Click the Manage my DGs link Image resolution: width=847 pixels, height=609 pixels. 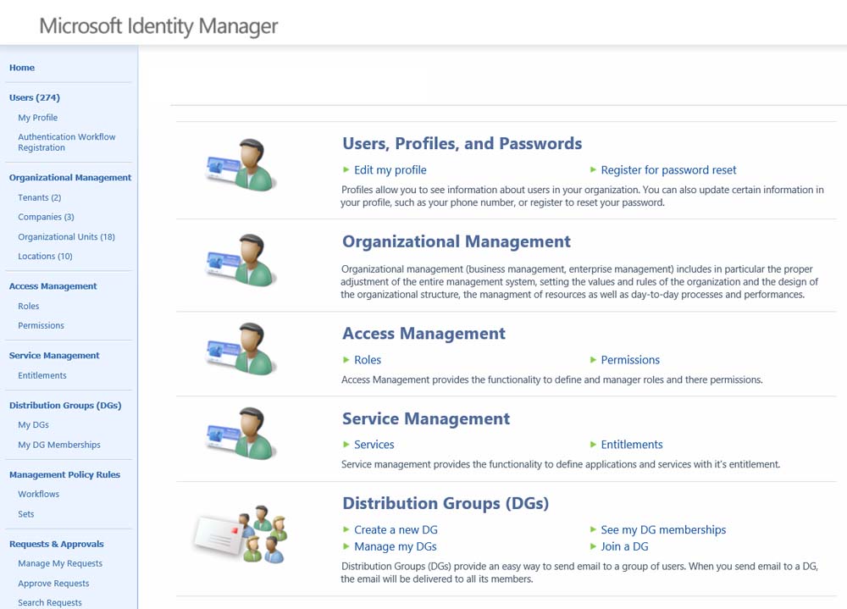pos(396,547)
